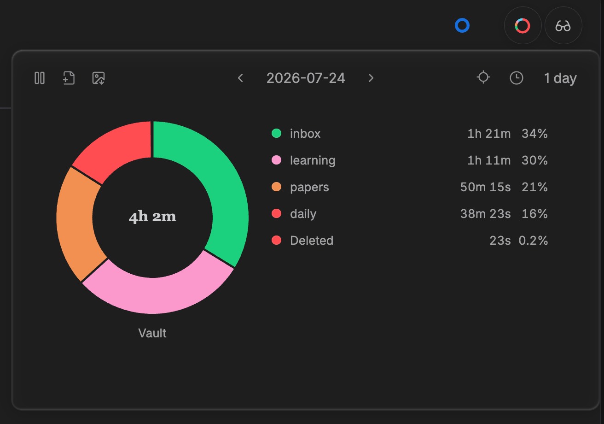Click the 1h 21m duration value

489,134
